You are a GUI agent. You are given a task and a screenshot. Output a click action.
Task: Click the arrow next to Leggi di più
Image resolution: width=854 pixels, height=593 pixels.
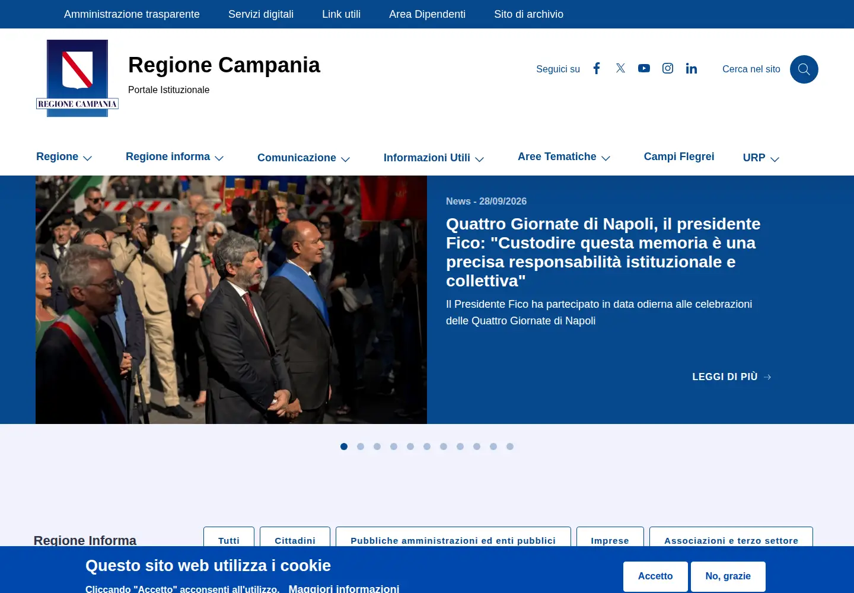coord(767,377)
